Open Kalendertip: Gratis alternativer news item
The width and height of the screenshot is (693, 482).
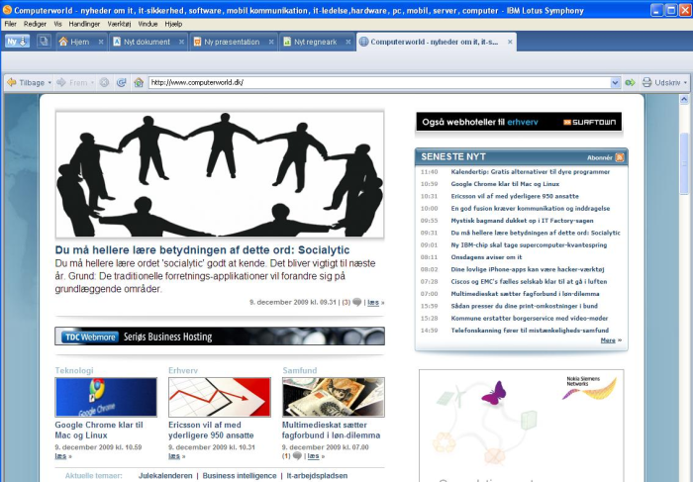[530, 172]
